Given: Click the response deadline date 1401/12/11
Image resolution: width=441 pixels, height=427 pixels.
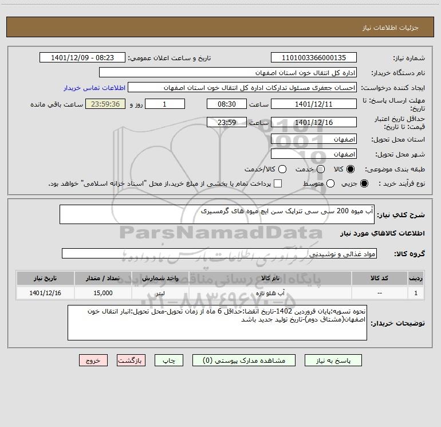Looking at the screenshot, I should 314,104.
